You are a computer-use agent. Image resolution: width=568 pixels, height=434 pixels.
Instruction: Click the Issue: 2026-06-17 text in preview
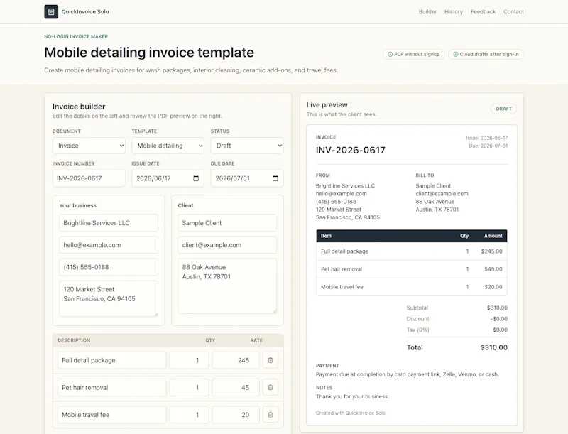pos(486,138)
